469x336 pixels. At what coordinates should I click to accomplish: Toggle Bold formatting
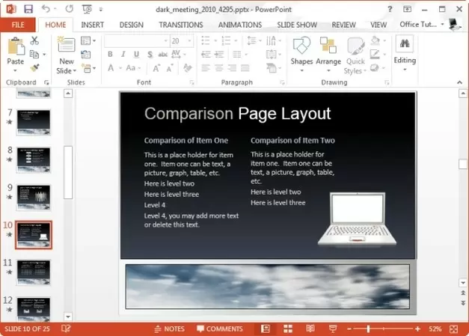point(110,54)
